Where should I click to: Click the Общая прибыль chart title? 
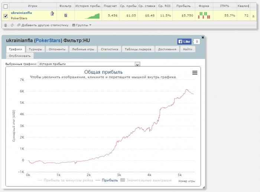pyautogui.click(x=103, y=72)
